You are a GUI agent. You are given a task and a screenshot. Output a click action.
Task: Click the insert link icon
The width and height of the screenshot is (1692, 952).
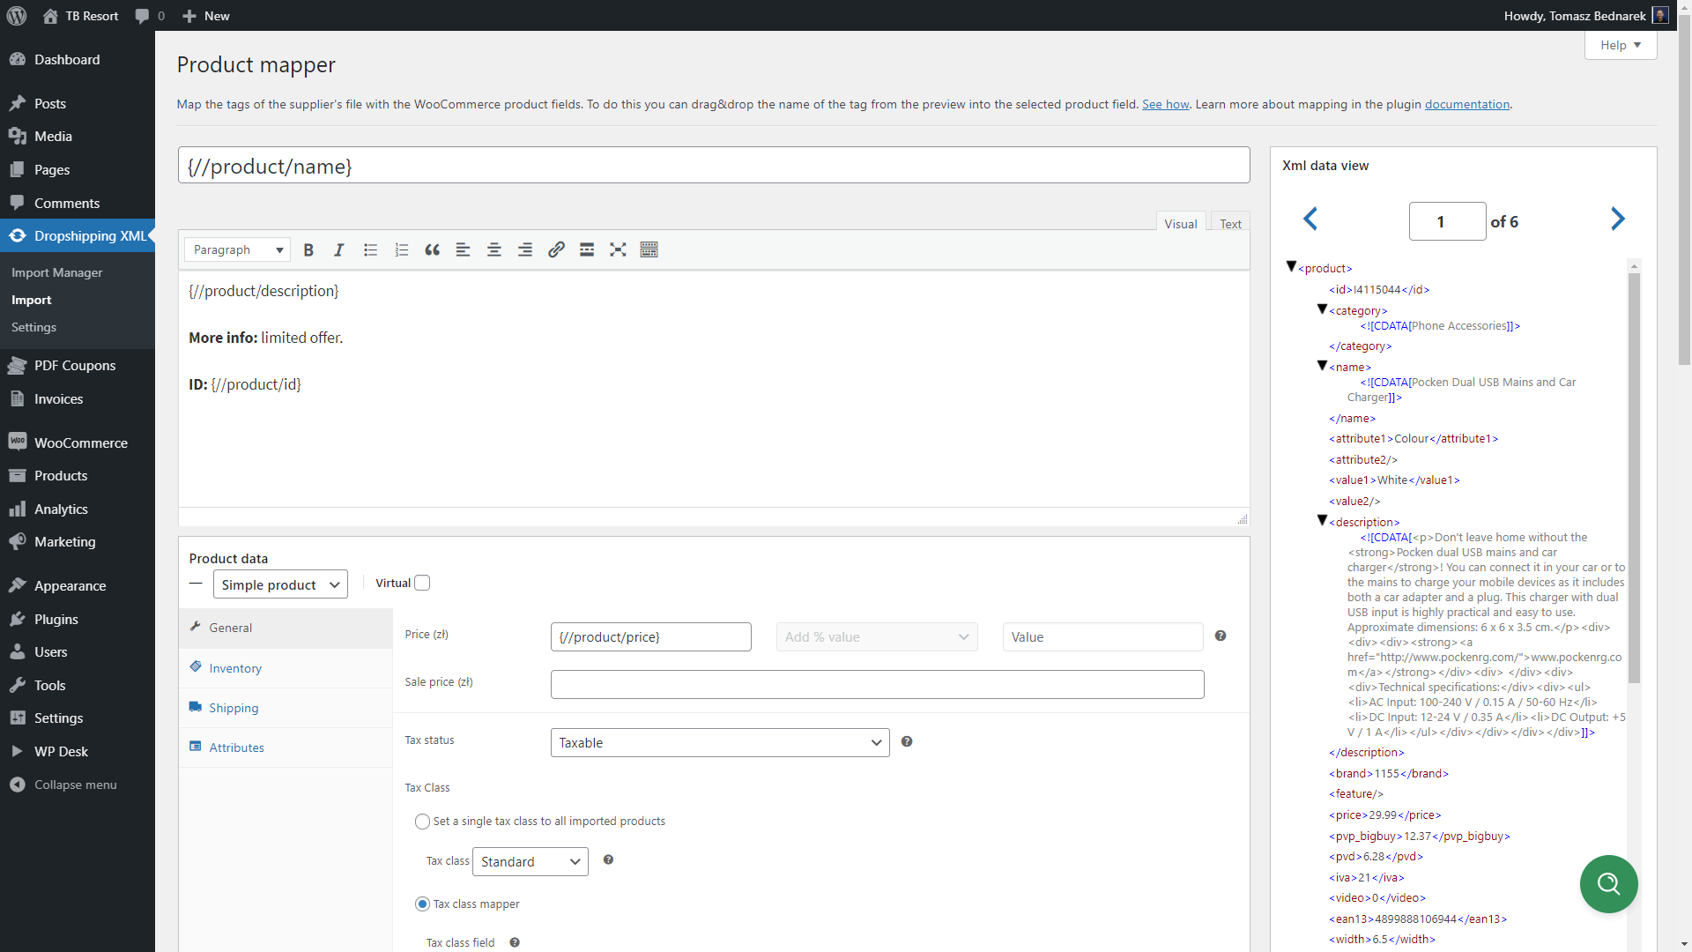556,250
